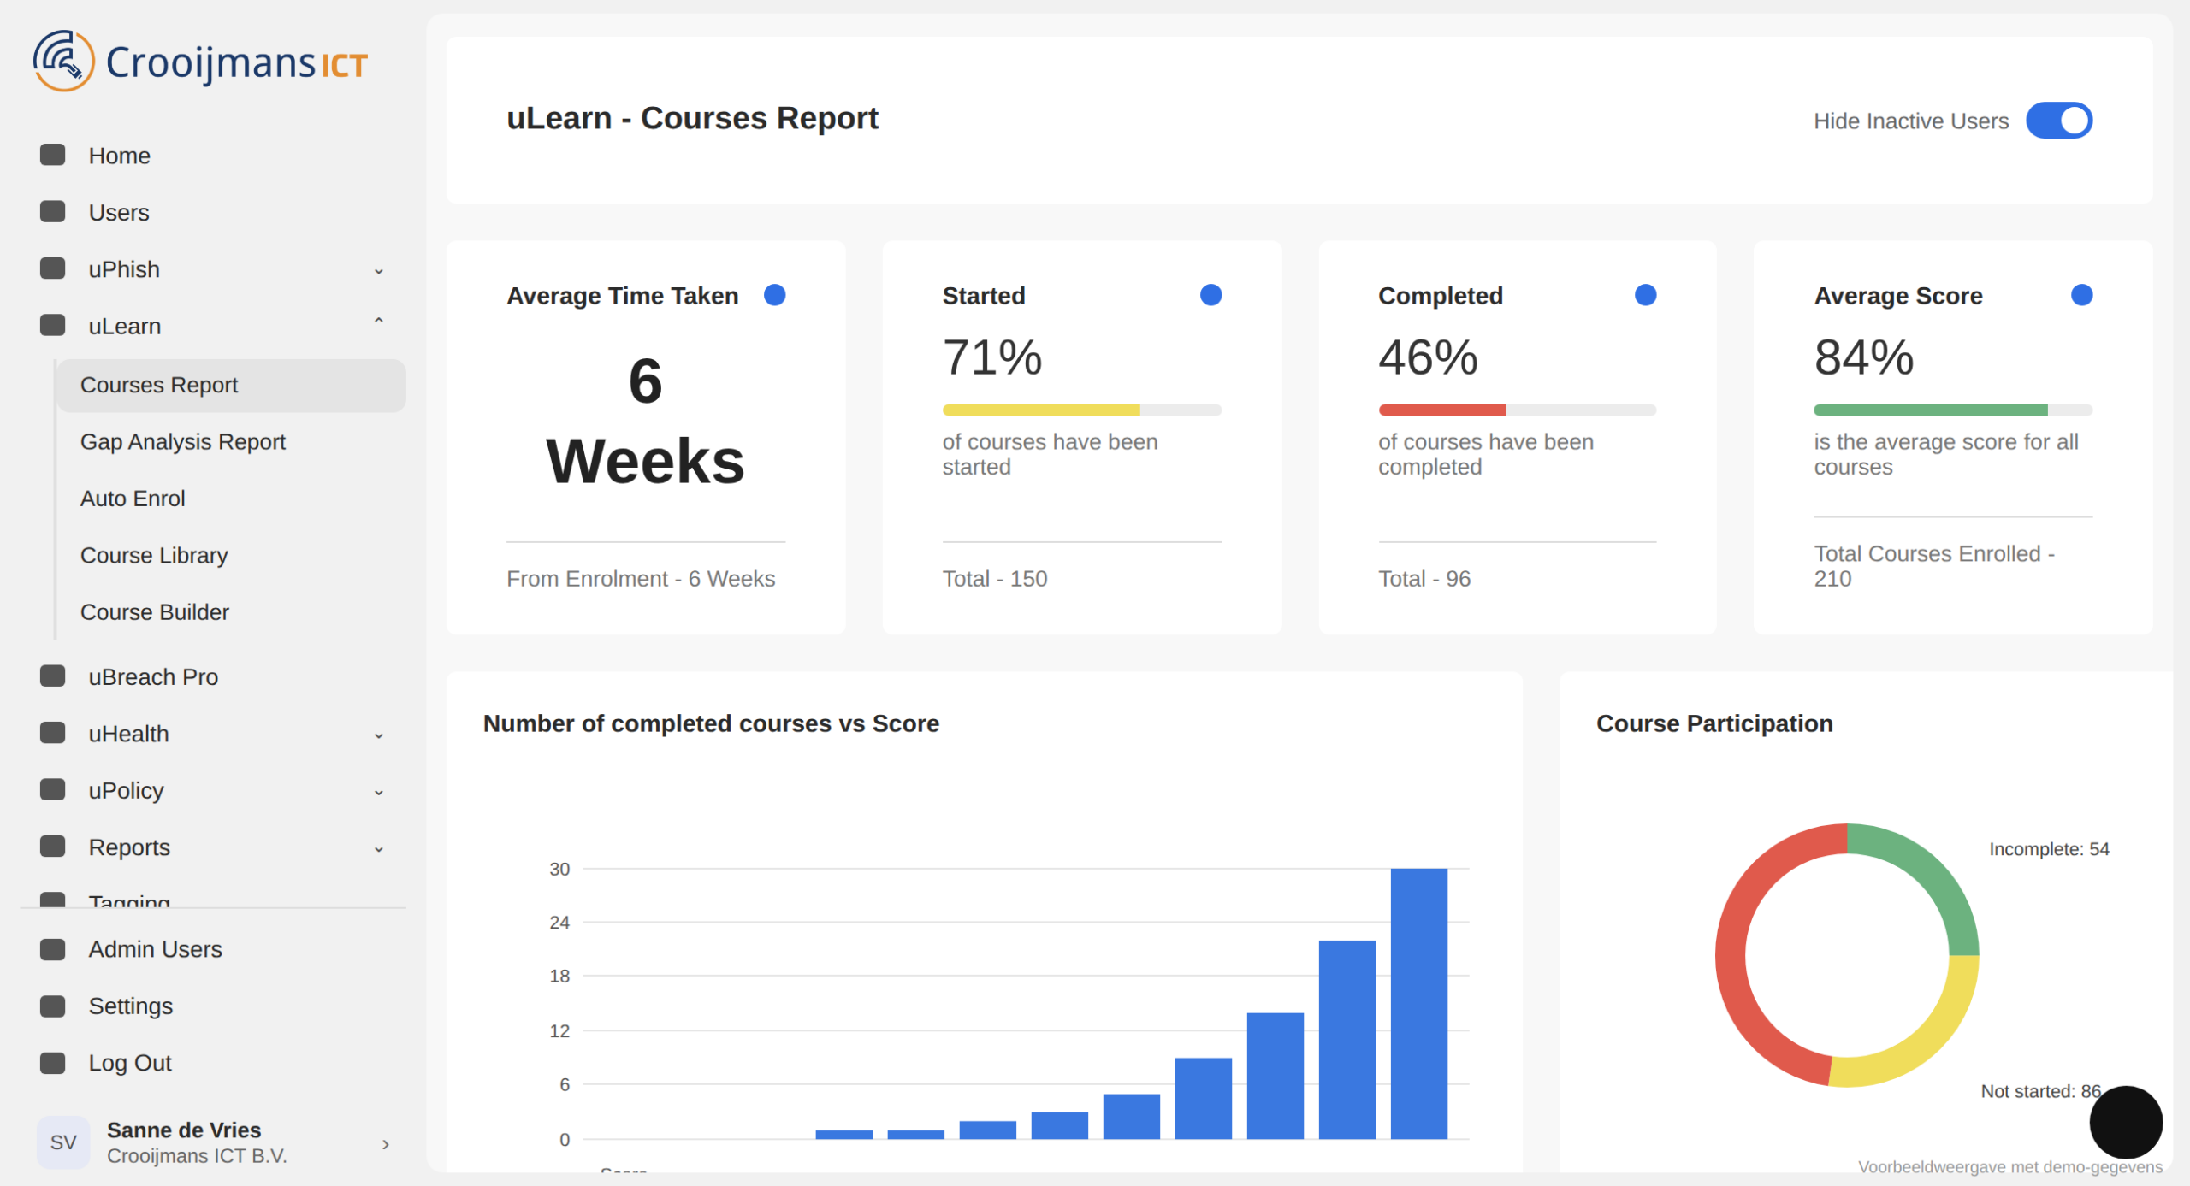Click 'Total - 96' text
The width and height of the screenshot is (2190, 1186).
tap(1423, 579)
